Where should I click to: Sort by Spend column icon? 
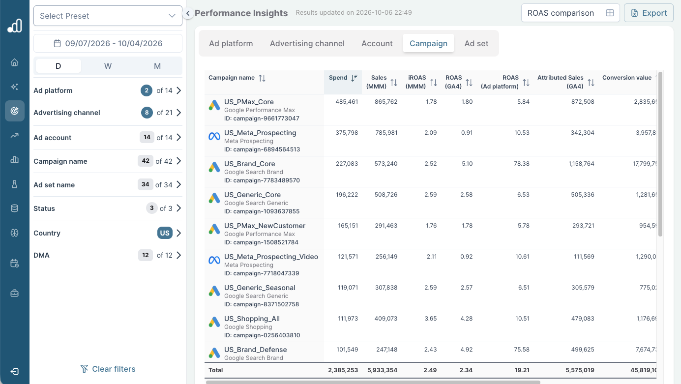354,78
